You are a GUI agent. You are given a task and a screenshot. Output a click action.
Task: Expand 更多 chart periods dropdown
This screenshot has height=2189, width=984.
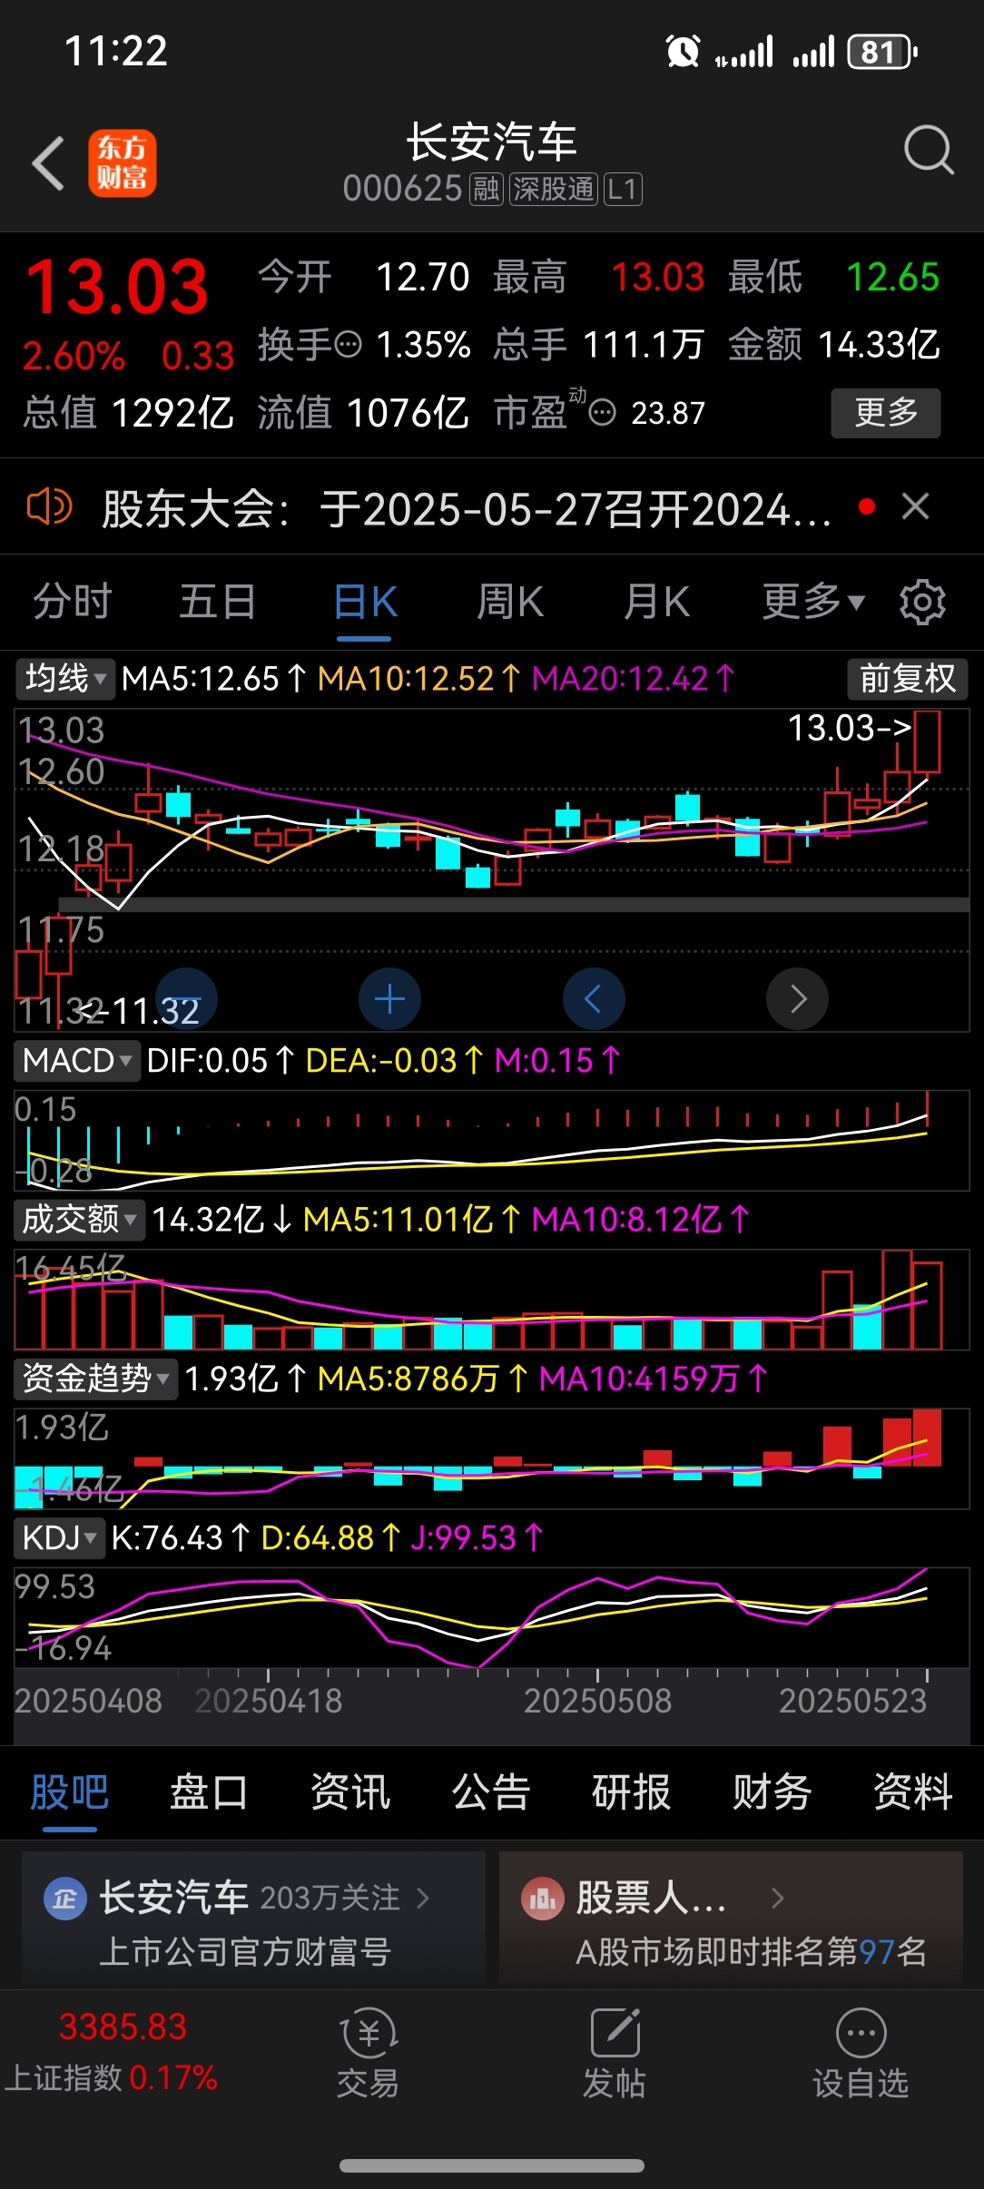pyautogui.click(x=813, y=601)
